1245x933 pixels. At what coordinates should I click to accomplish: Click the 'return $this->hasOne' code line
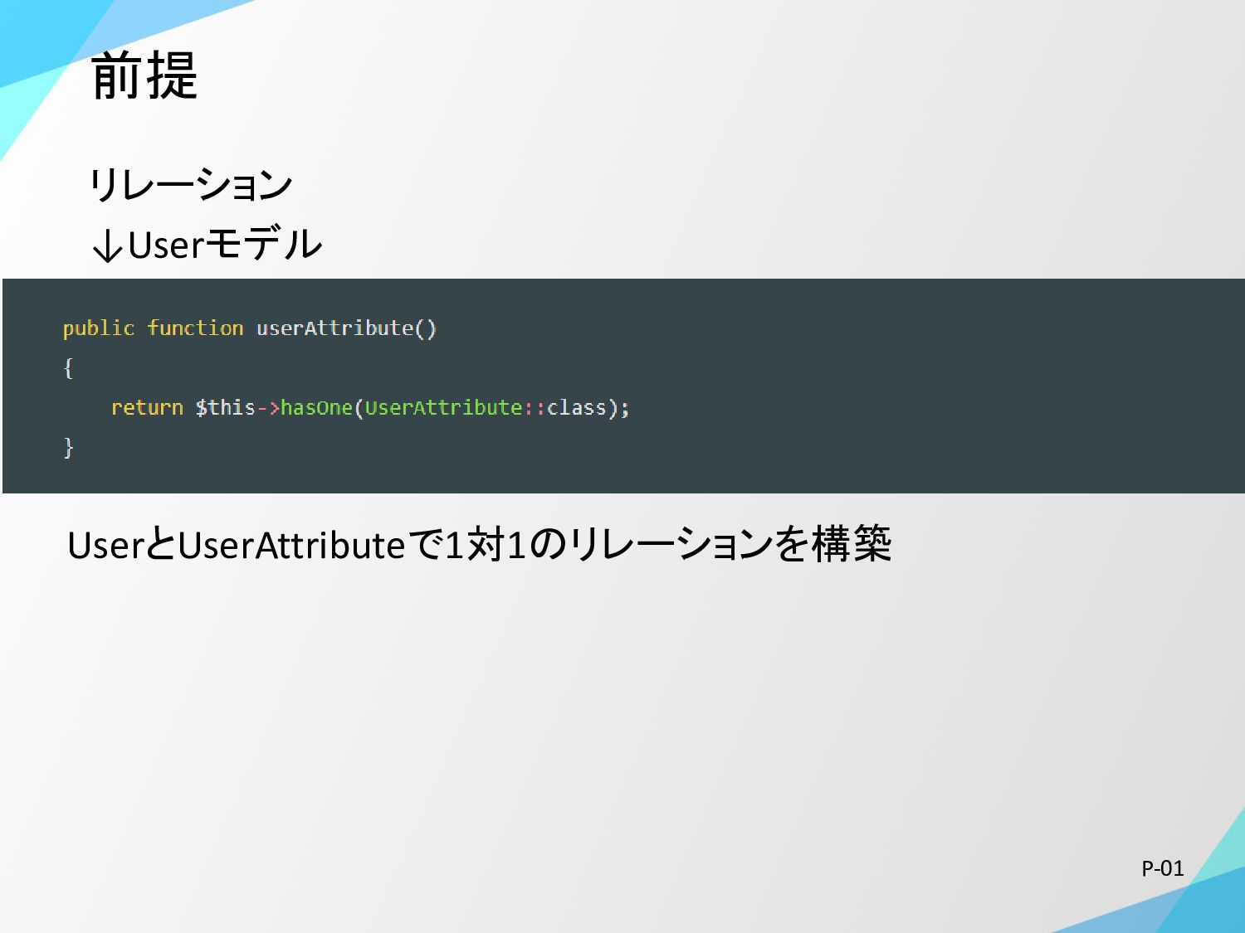coord(370,407)
